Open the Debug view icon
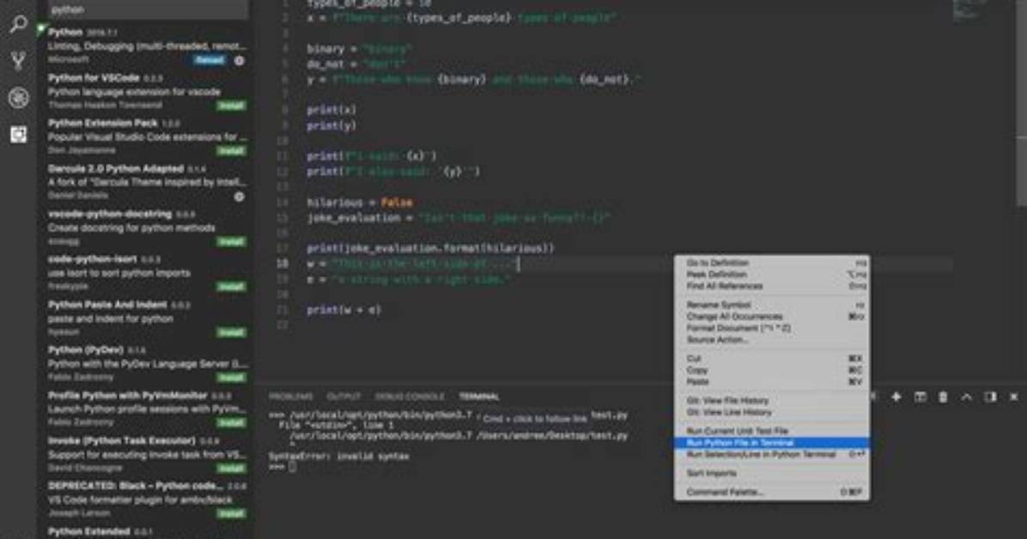 point(18,98)
